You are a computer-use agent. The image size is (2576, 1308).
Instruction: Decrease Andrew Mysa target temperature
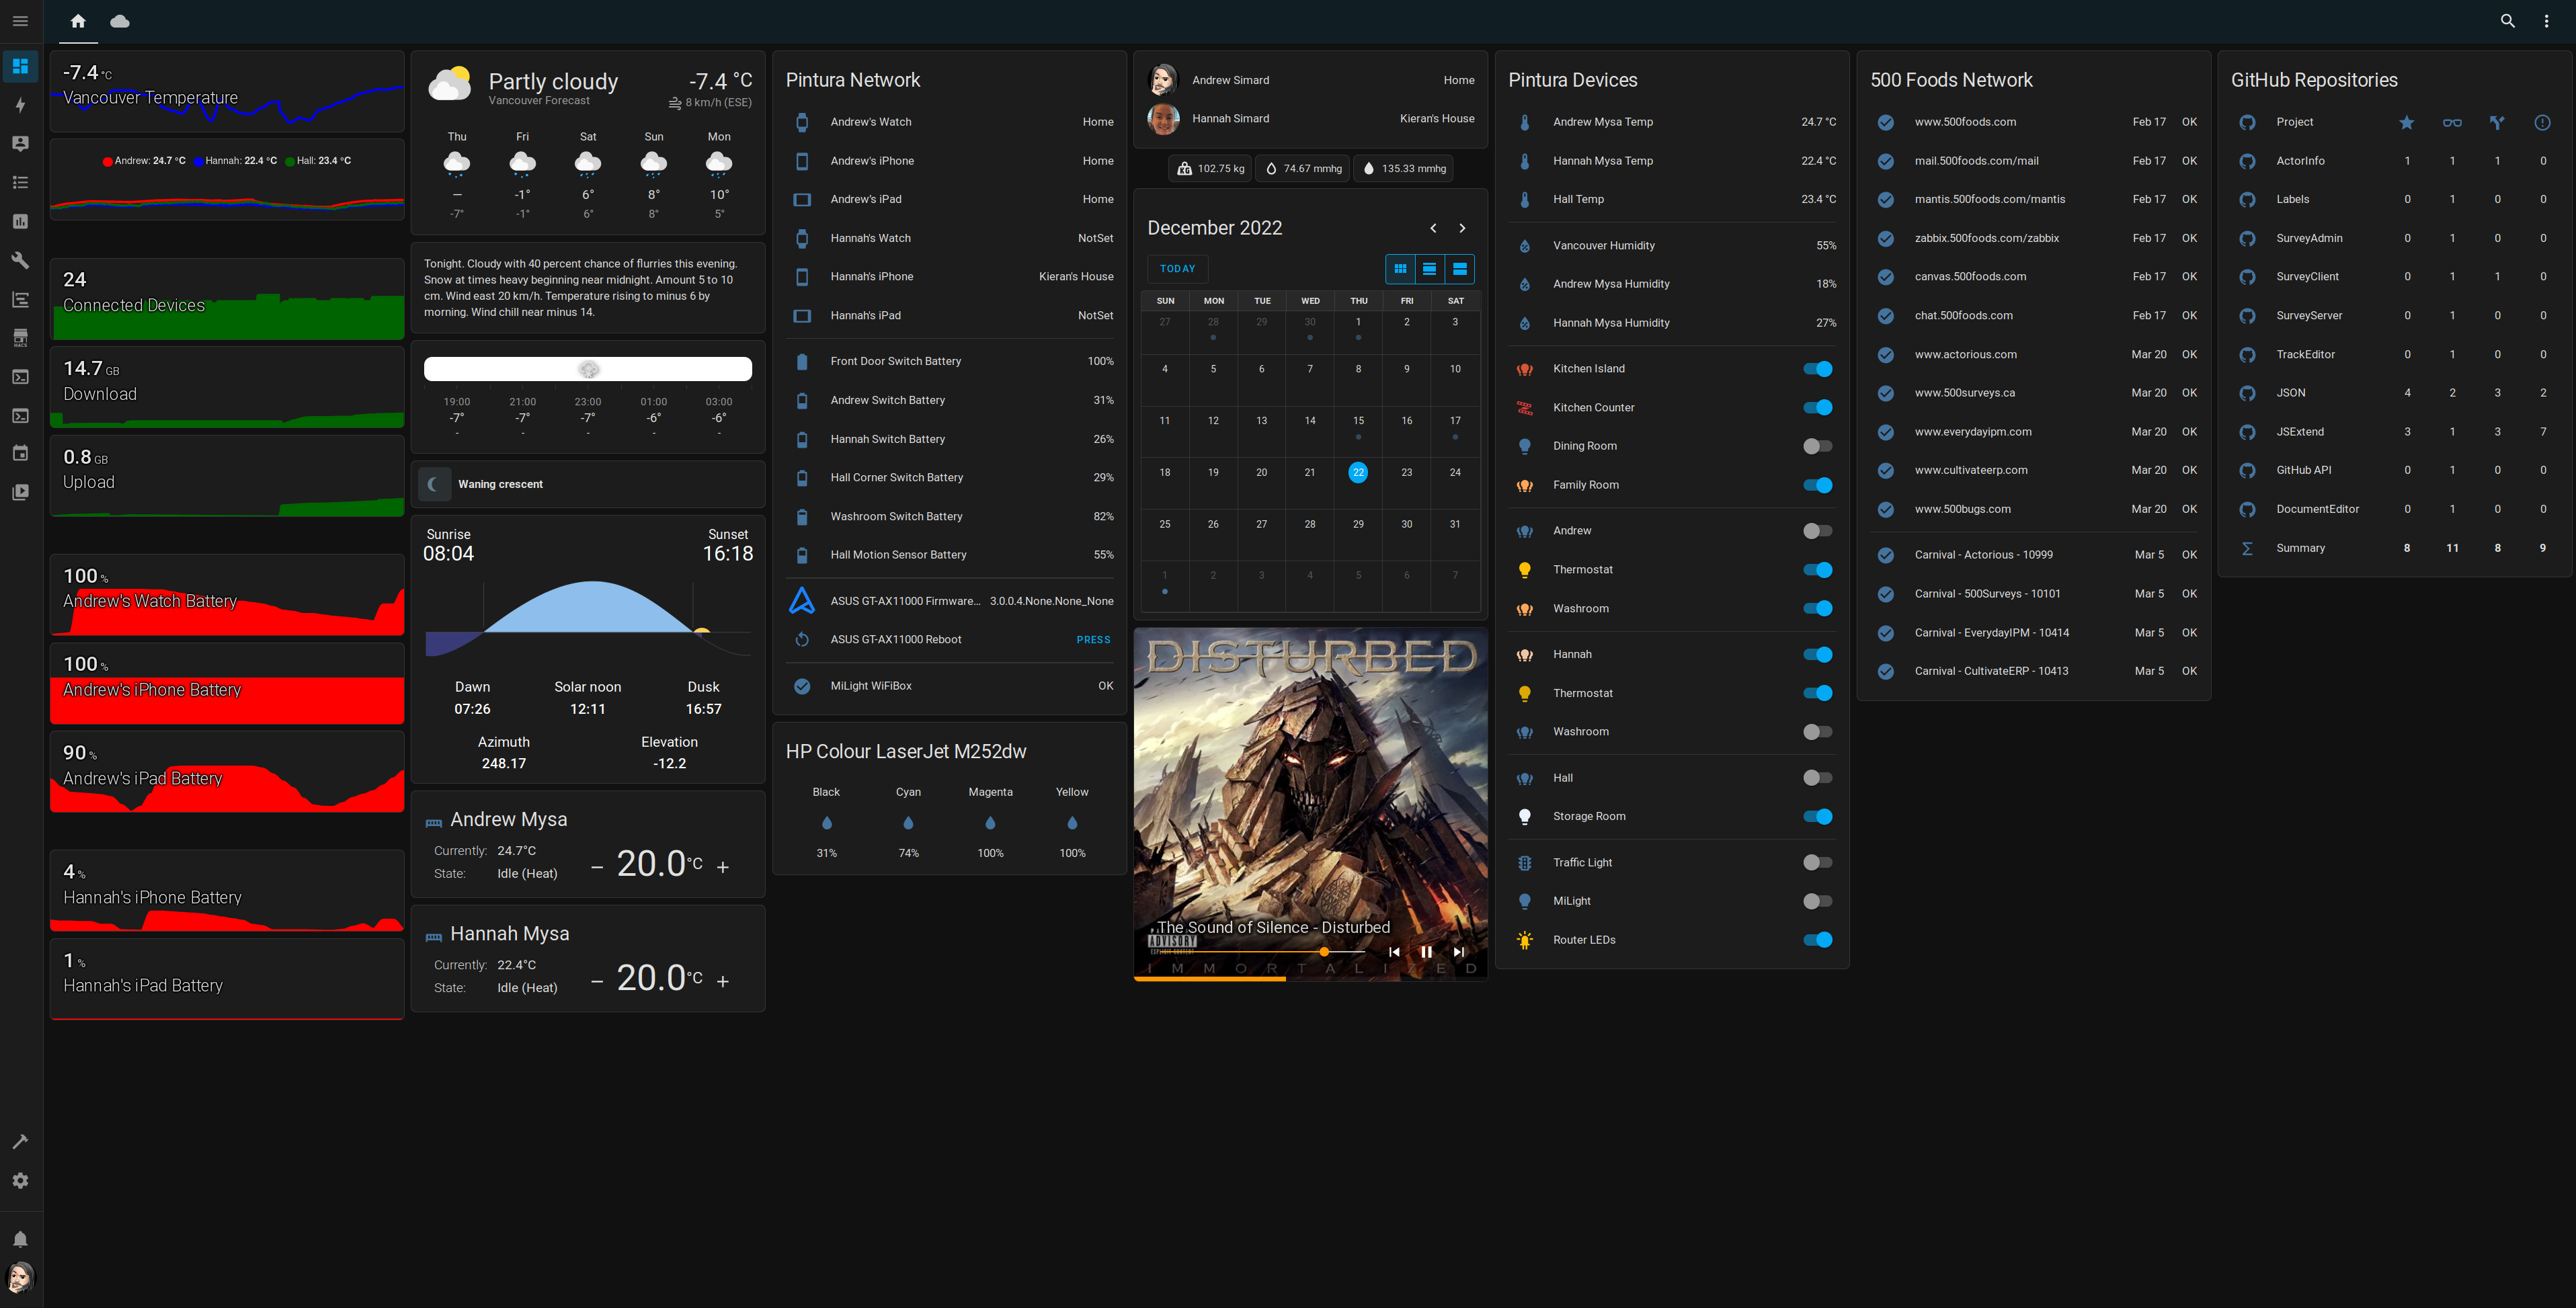tap(597, 867)
